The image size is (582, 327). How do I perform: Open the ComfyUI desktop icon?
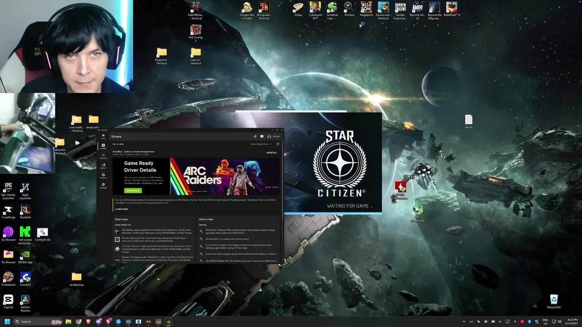25,279
